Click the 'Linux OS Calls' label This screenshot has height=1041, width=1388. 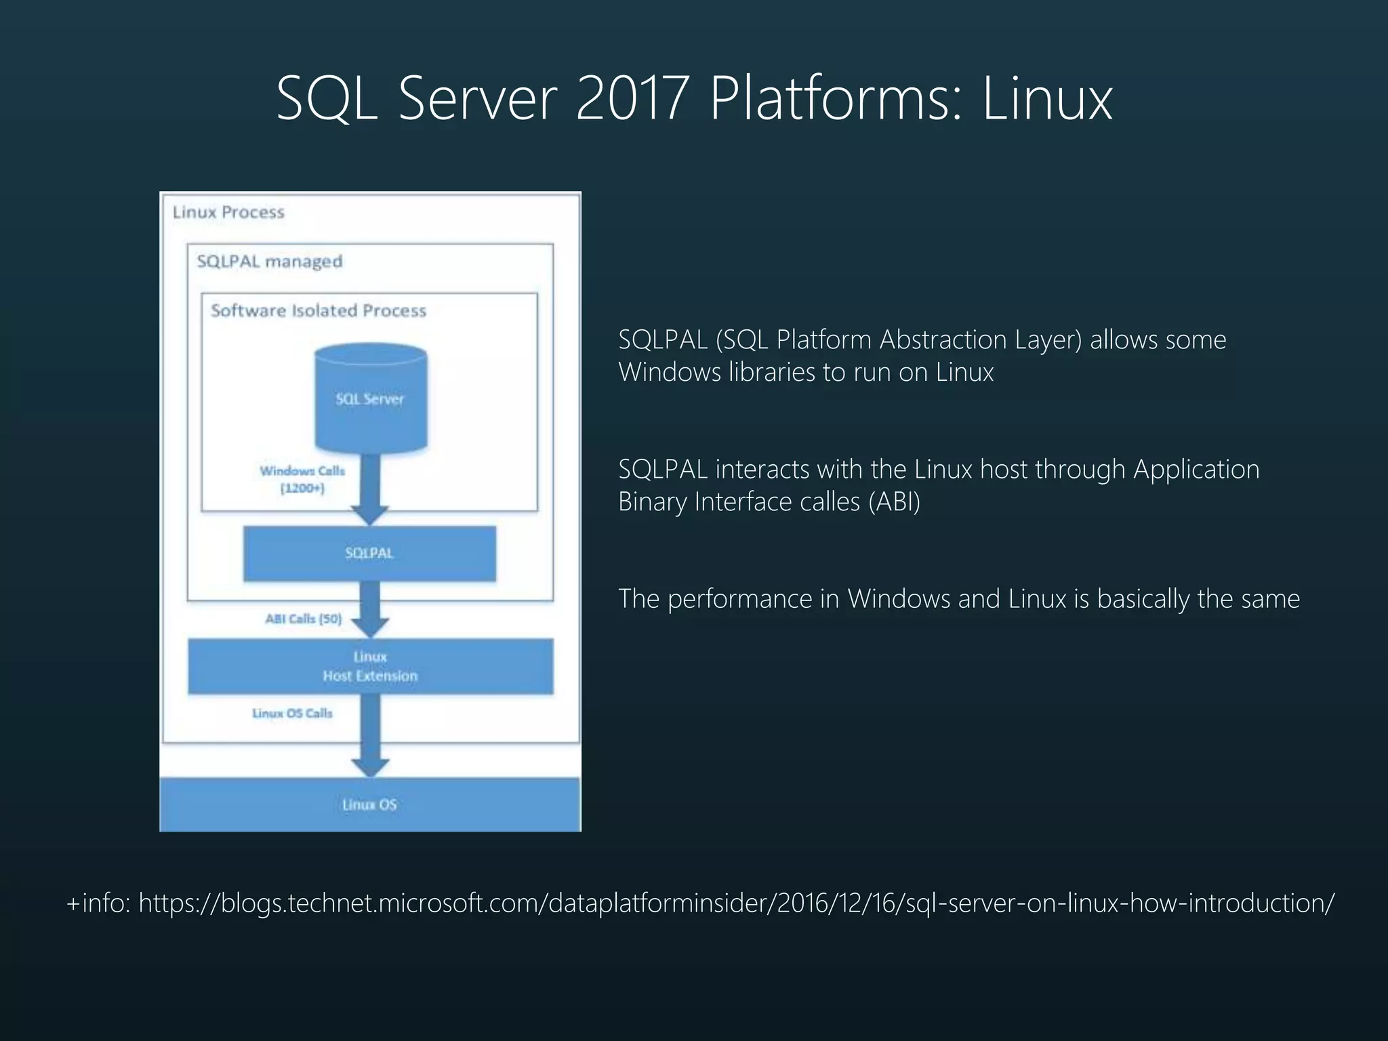coord(292,714)
